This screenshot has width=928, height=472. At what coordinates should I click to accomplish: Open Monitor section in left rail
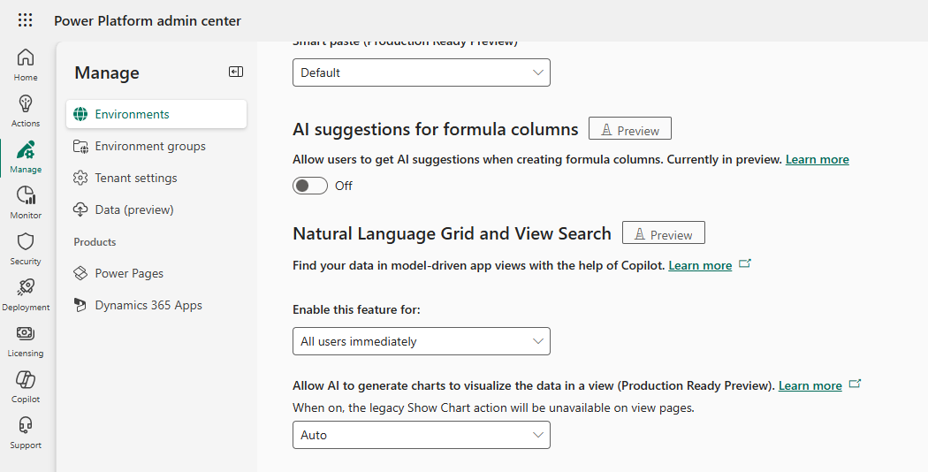(26, 202)
